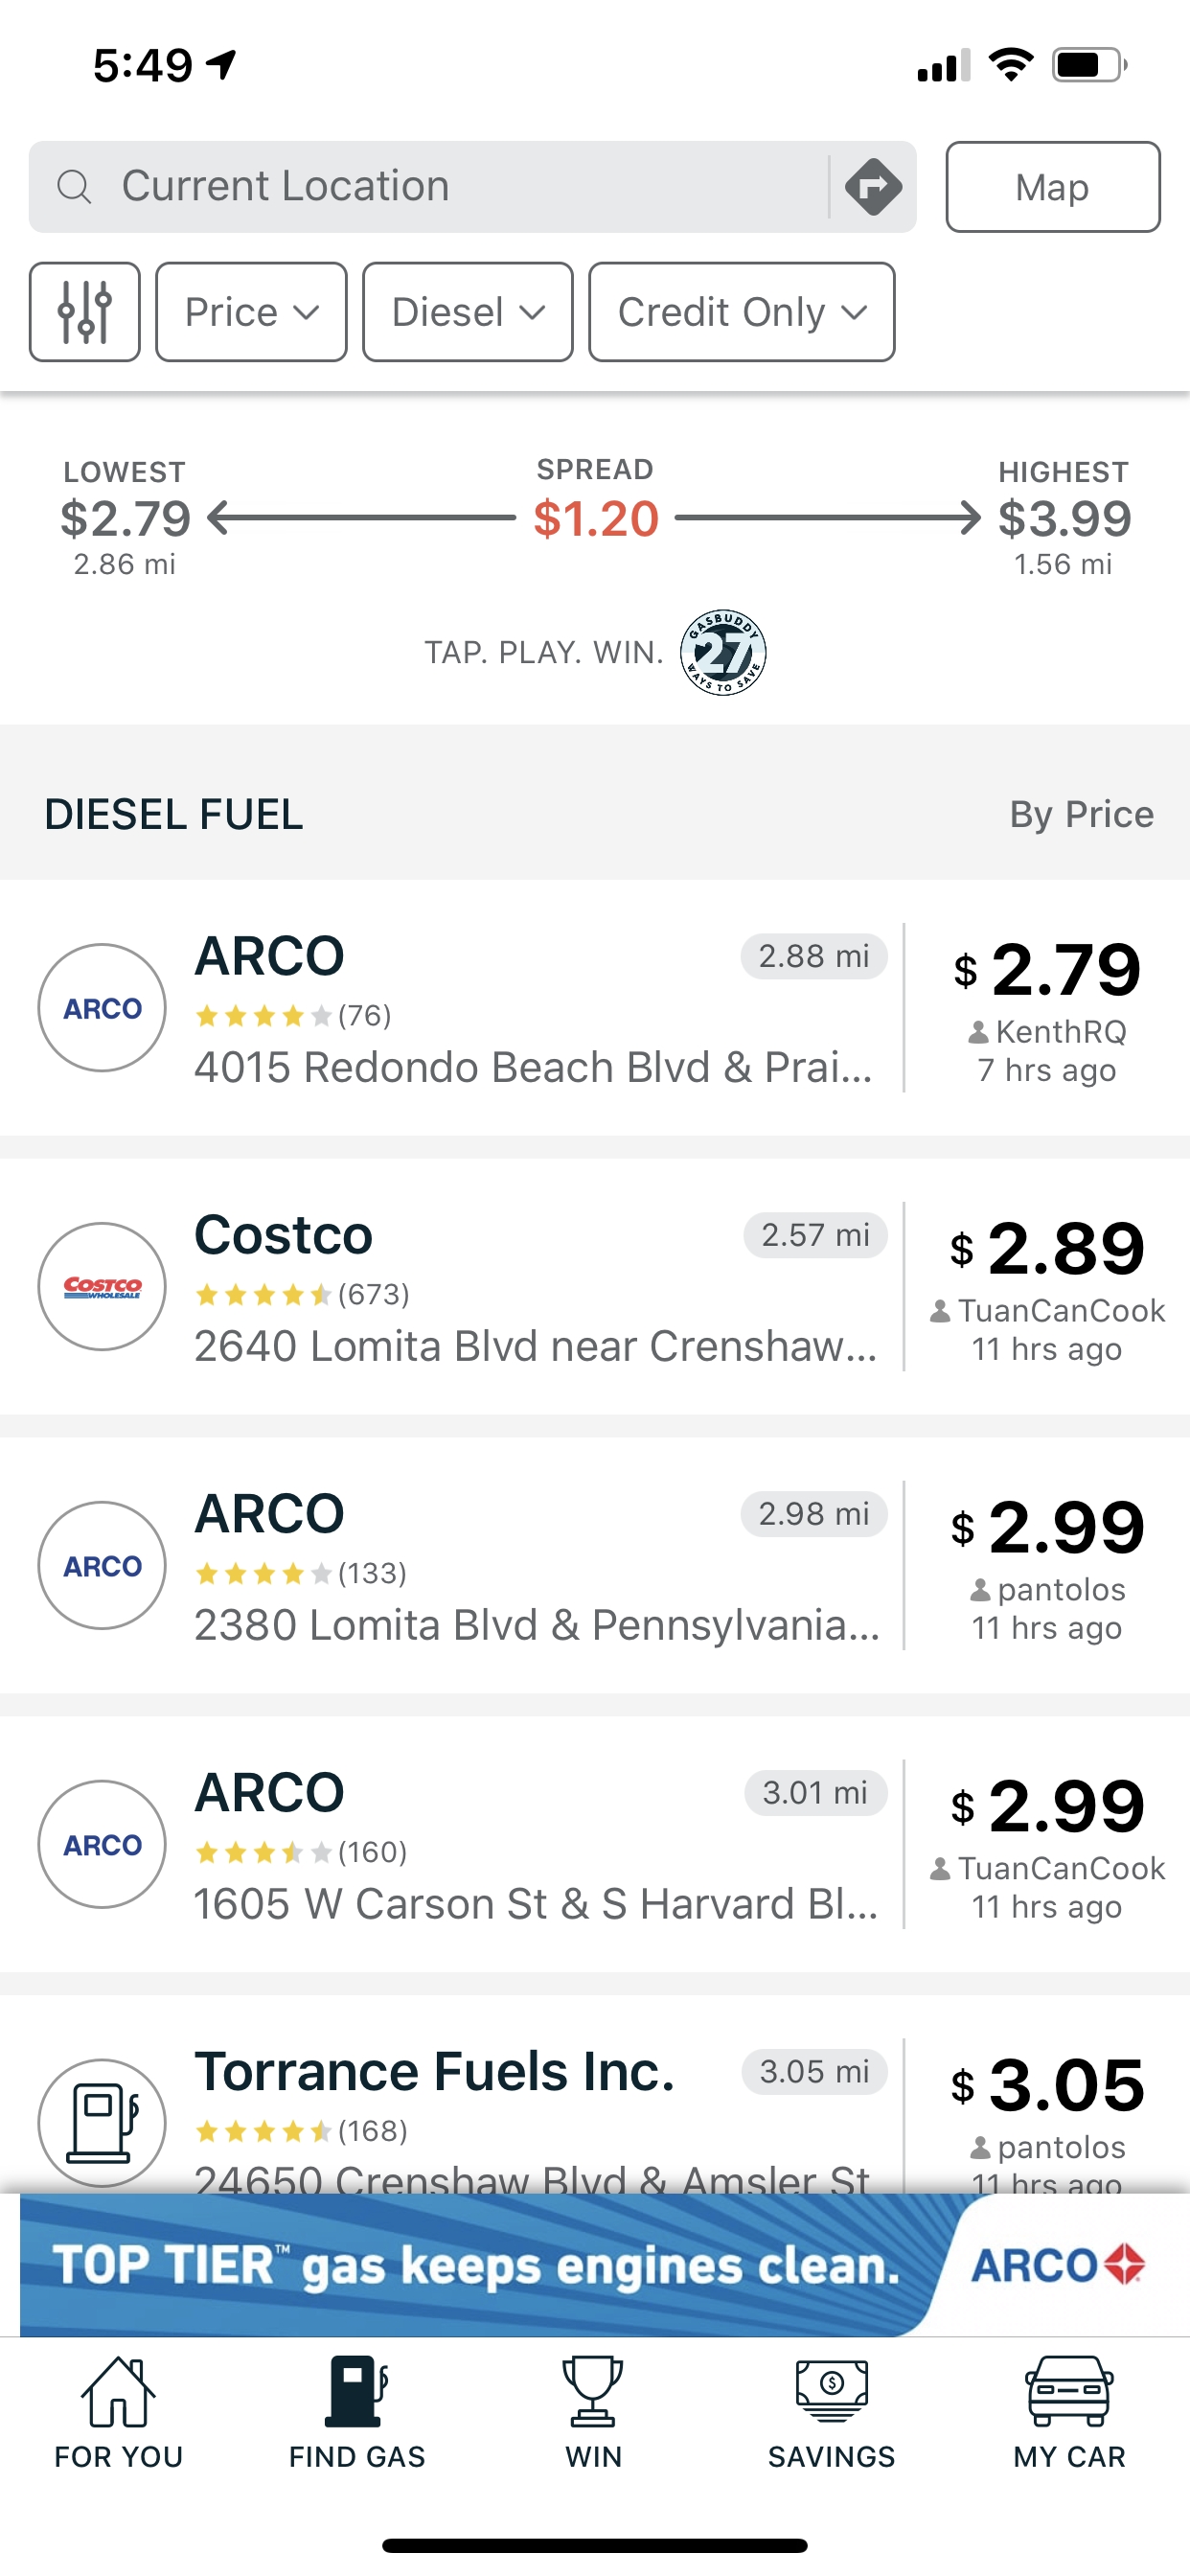Open the Win trophy tab
This screenshot has height=2576, width=1190.
pos(593,2414)
